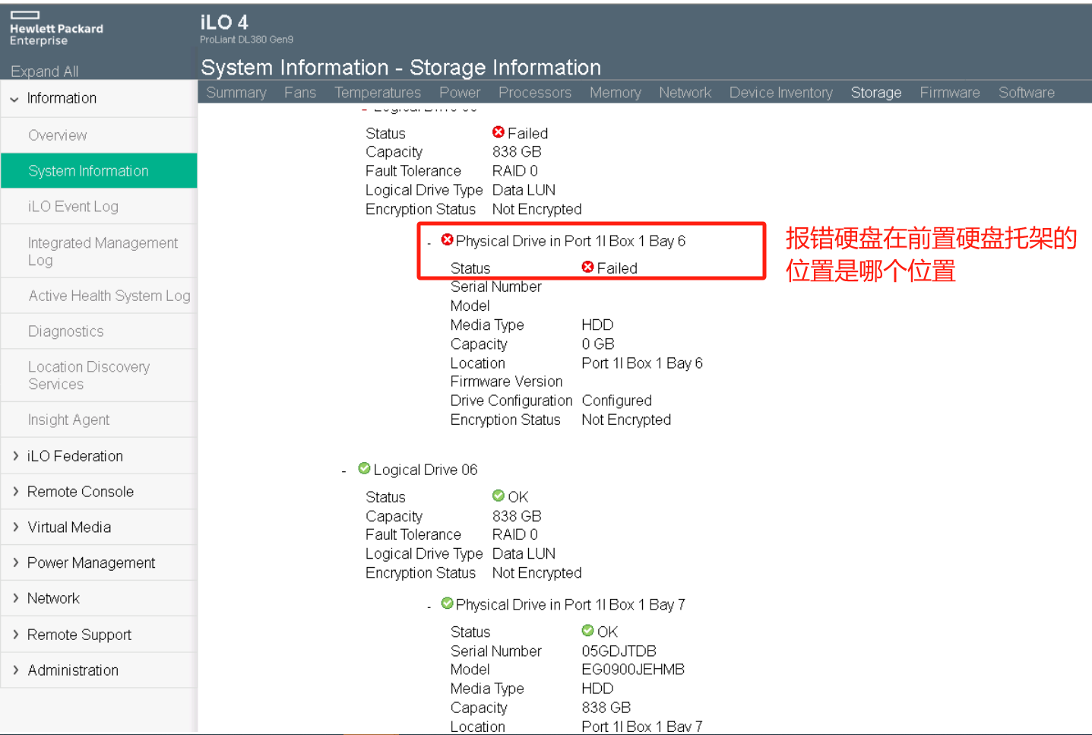Screen dimensions: 1092x735
Task: Click the red failed icon beside Bay 6
Action: point(448,240)
